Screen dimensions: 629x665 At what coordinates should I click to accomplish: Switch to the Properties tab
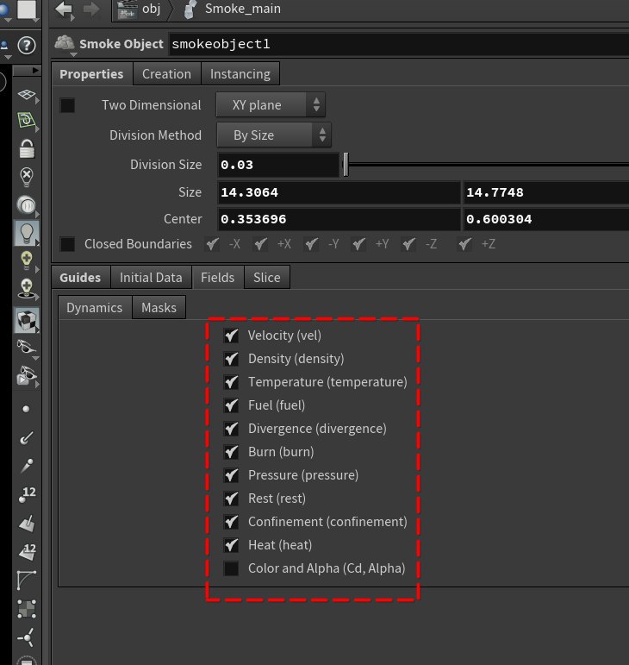click(92, 74)
